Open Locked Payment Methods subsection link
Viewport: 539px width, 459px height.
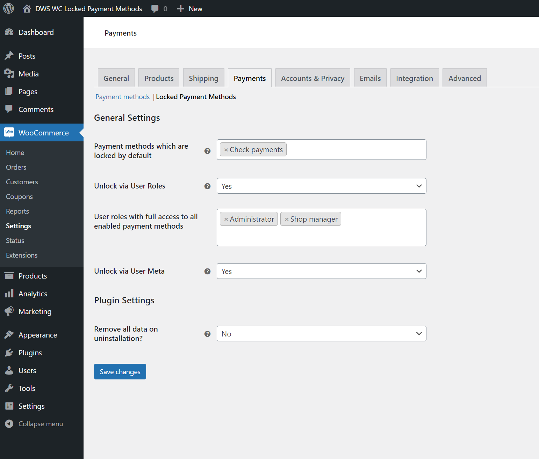[196, 97]
